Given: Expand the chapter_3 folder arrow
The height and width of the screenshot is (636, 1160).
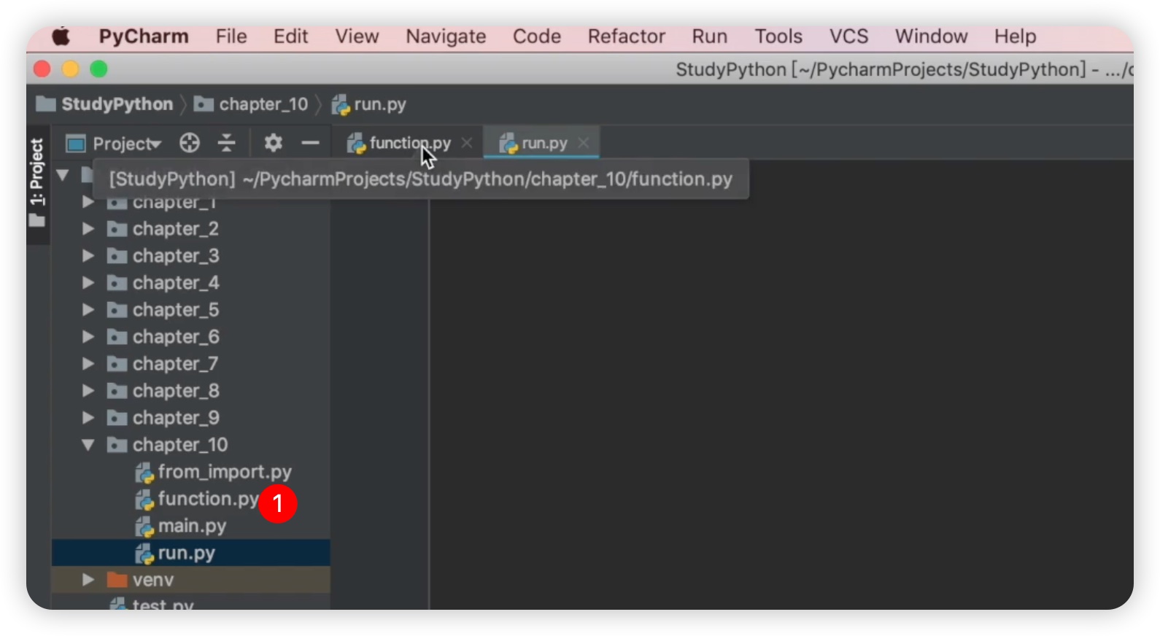Looking at the screenshot, I should click(88, 256).
